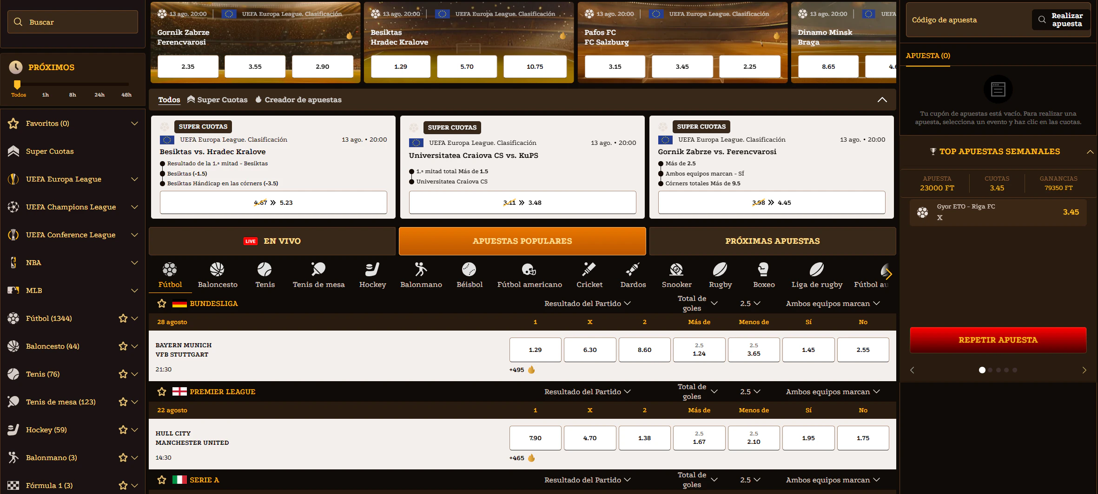The image size is (1098, 494).
Task: Expand MLB sidebar item
Action: [x=135, y=291]
